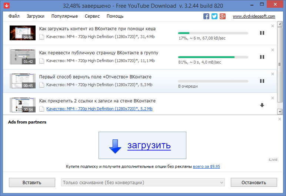
Task: Open the Файл menu
Action: click(x=14, y=16)
